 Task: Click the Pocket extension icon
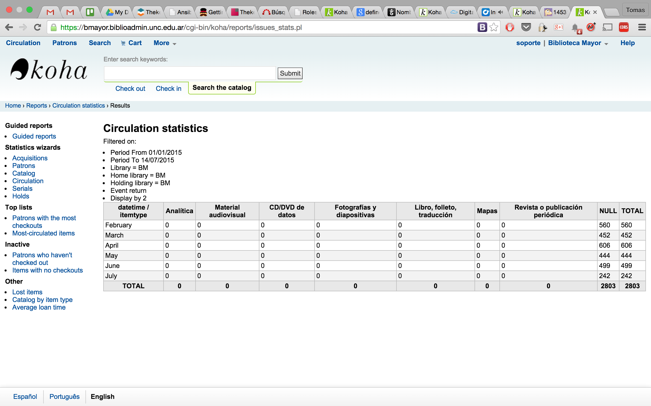[x=526, y=27]
